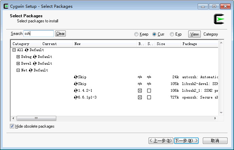Expand the Devel category
The width and height of the screenshot is (234, 150).
tap(18, 63)
